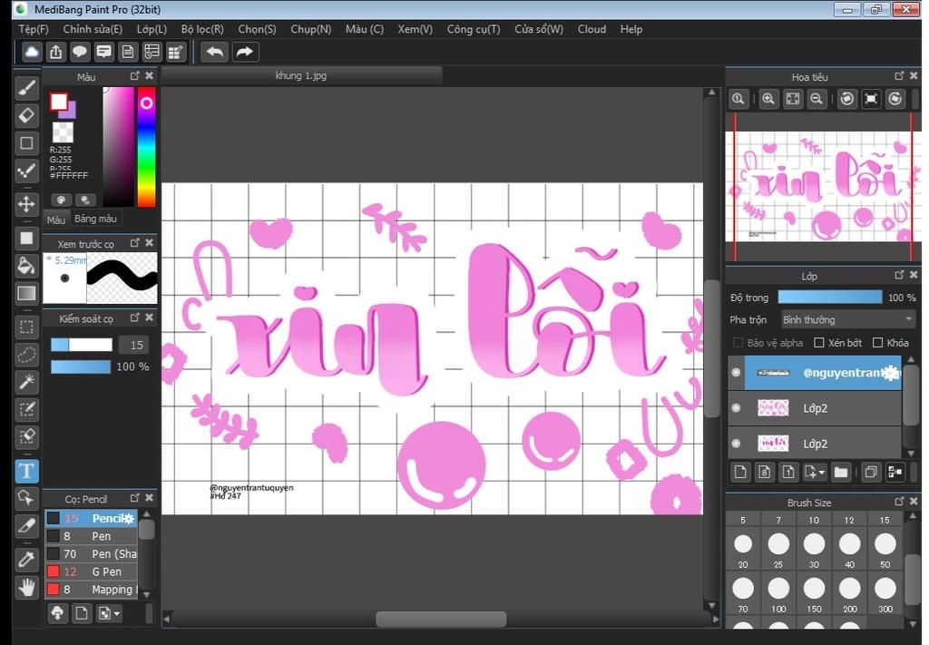
Task: Select the Hand tool
Action: pos(26,588)
